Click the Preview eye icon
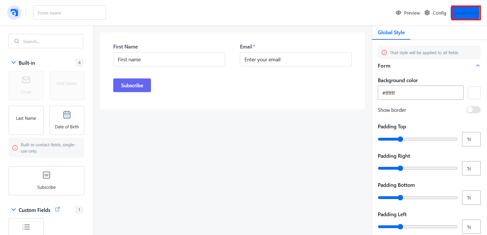 398,13
